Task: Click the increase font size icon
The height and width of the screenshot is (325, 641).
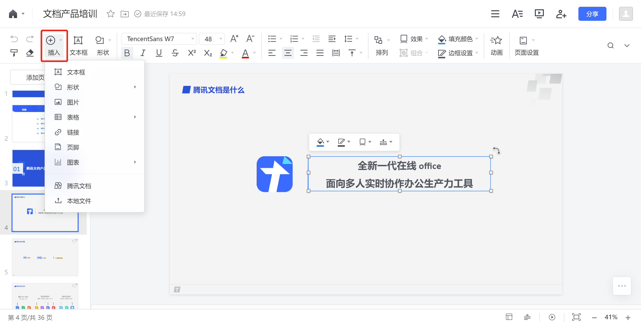Action: (x=234, y=39)
